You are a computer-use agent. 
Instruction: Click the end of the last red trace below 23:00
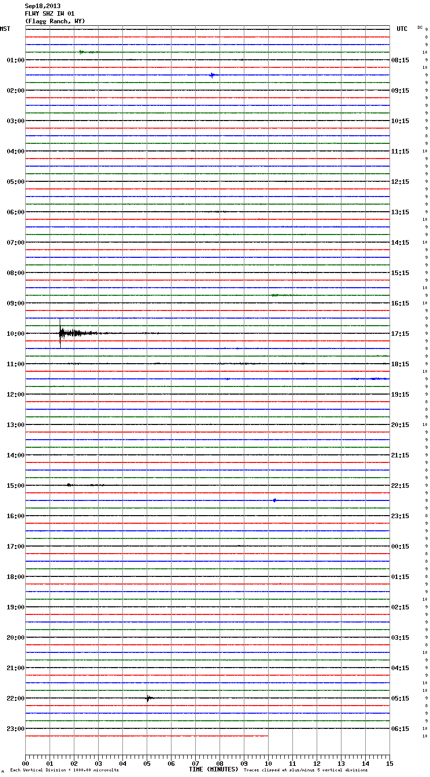[x=267, y=736]
